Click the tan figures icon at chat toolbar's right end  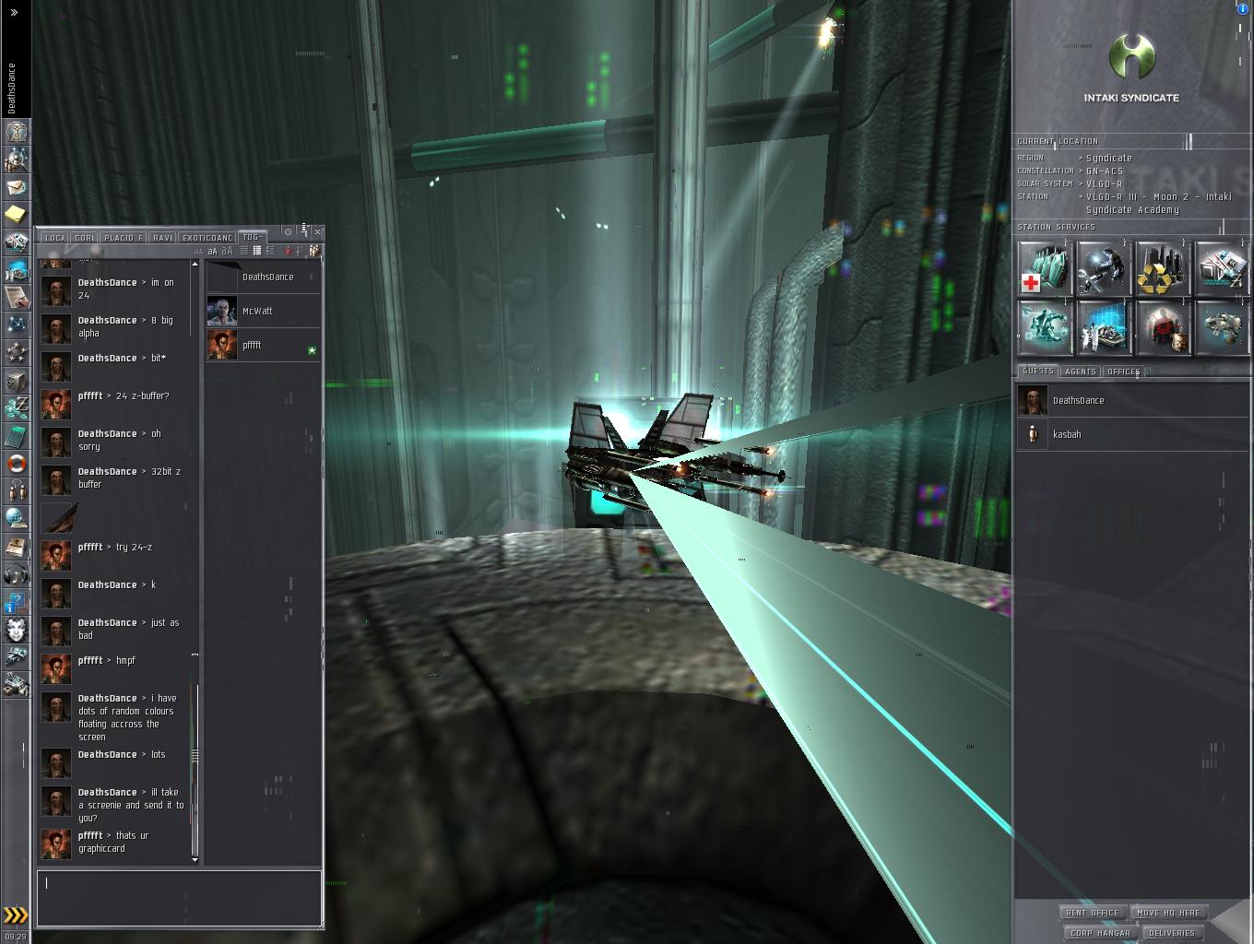(314, 251)
